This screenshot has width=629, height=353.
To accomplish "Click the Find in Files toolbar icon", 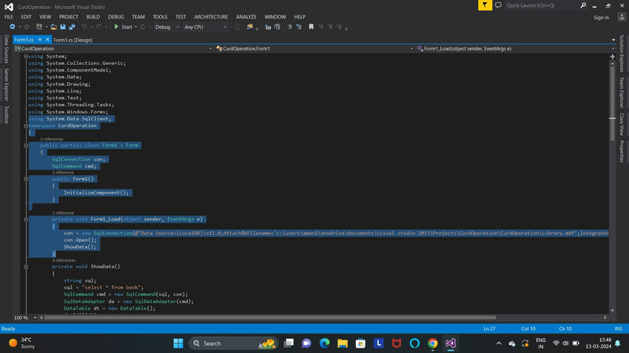I will pyautogui.click(x=250, y=27).
